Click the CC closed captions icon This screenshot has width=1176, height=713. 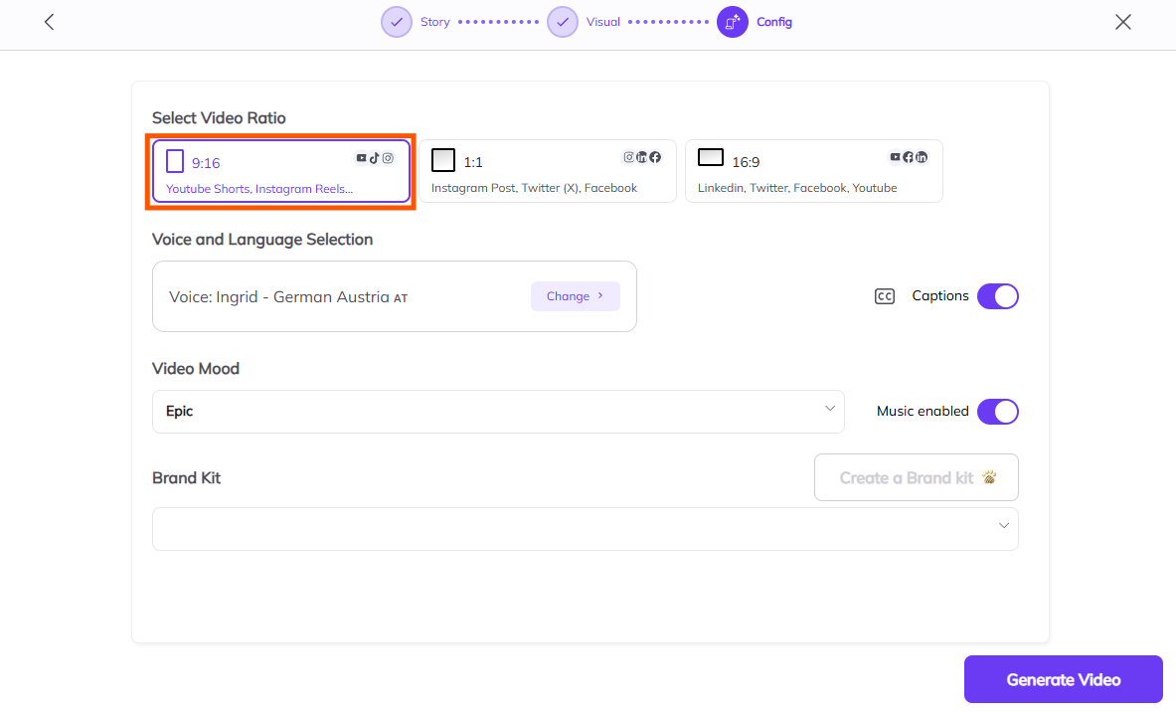[x=885, y=296]
